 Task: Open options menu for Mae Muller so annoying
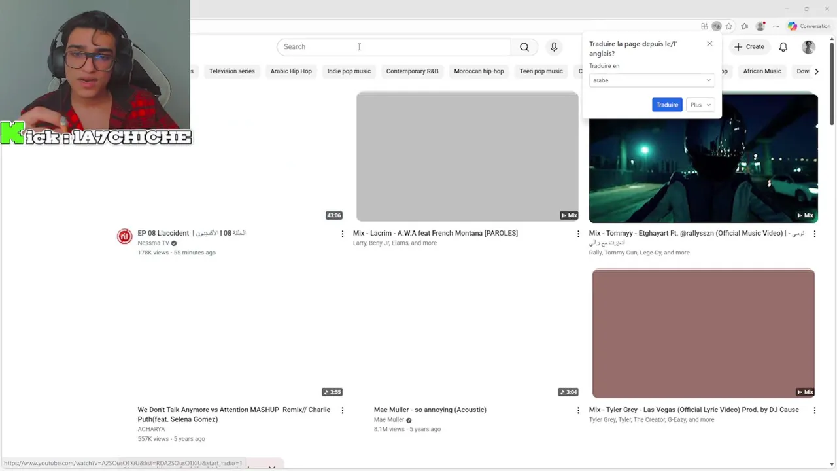pyautogui.click(x=578, y=410)
